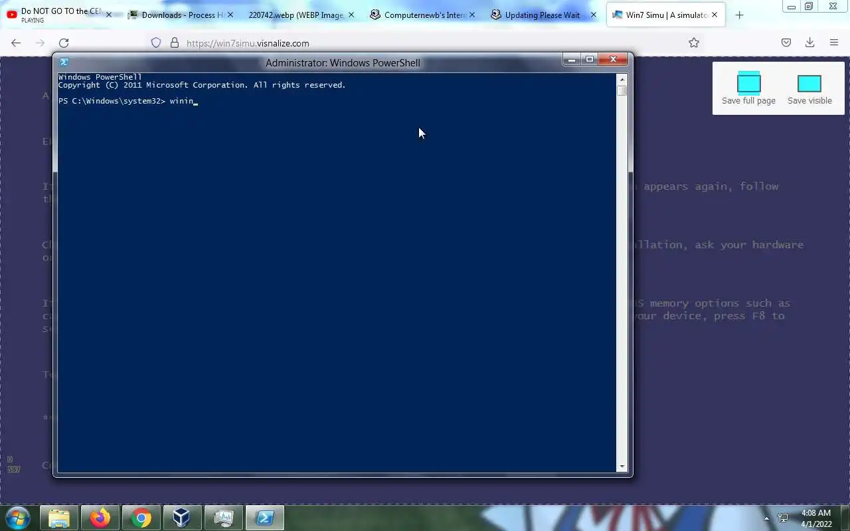Minimize the PowerShell window
The width and height of the screenshot is (850, 531).
572,59
